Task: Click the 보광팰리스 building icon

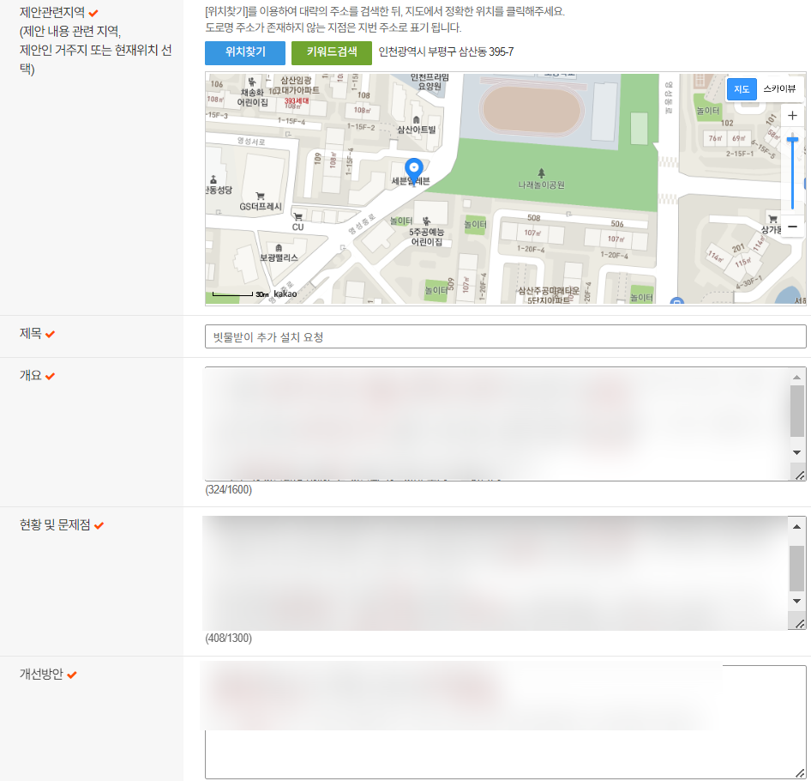Action: pos(279,247)
